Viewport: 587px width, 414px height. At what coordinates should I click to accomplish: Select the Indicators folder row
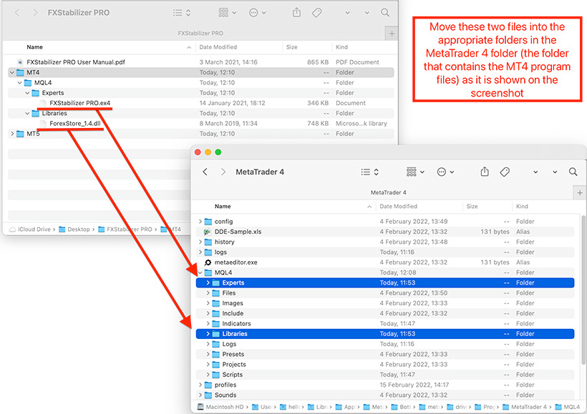point(385,324)
